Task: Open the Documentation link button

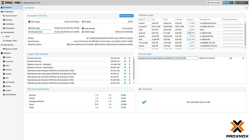Action: click(214, 3)
